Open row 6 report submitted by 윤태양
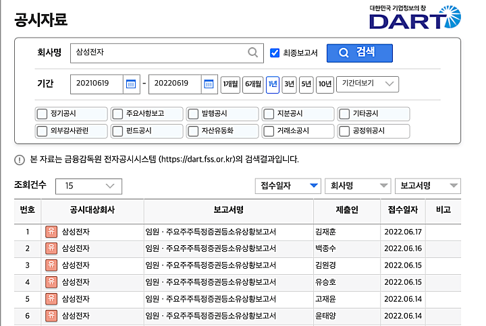Screen dimensions: 486x326 (x=211, y=316)
